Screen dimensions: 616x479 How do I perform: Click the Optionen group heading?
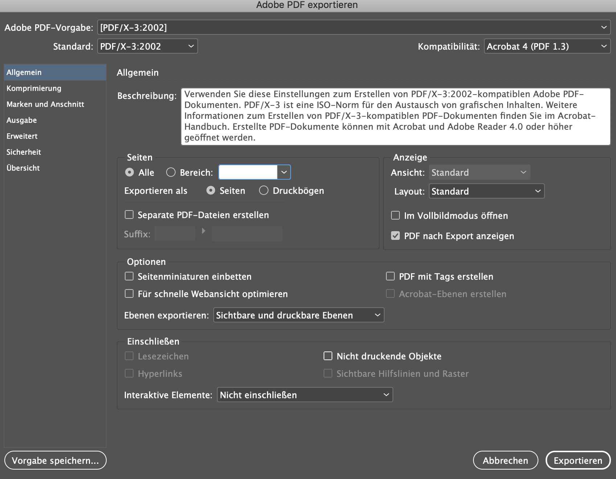(x=146, y=262)
